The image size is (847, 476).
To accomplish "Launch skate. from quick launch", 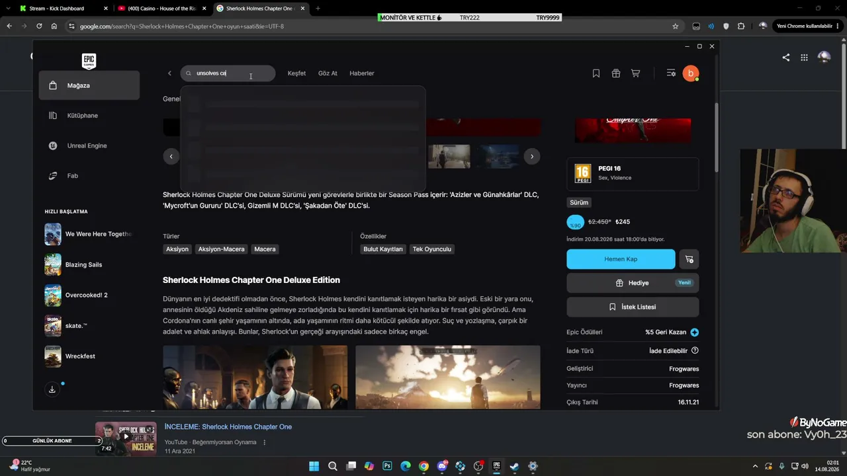I will [x=89, y=325].
